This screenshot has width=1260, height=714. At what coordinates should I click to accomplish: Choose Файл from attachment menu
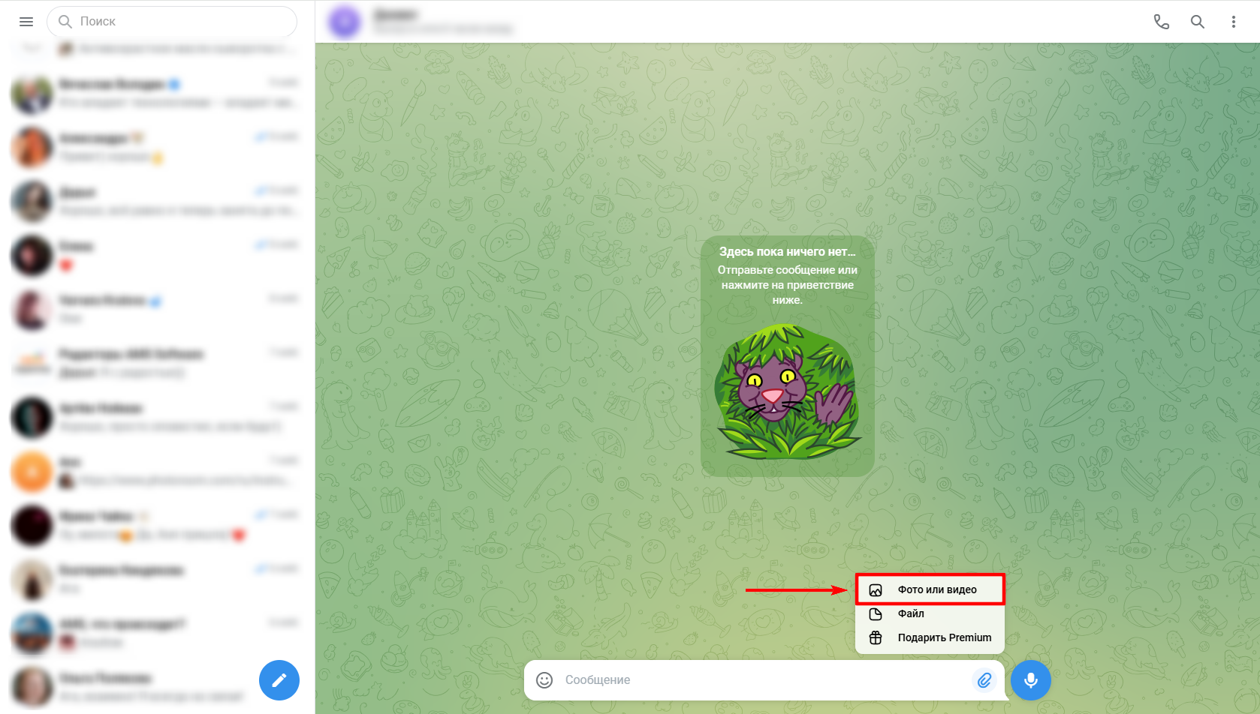coord(911,613)
